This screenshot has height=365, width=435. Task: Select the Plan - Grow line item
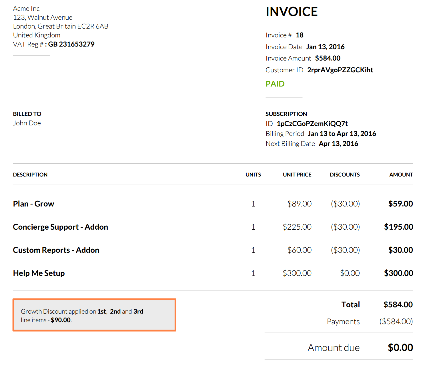(33, 204)
